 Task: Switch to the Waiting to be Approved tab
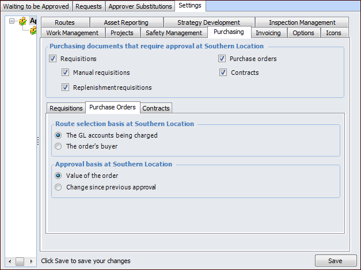coord(36,6)
